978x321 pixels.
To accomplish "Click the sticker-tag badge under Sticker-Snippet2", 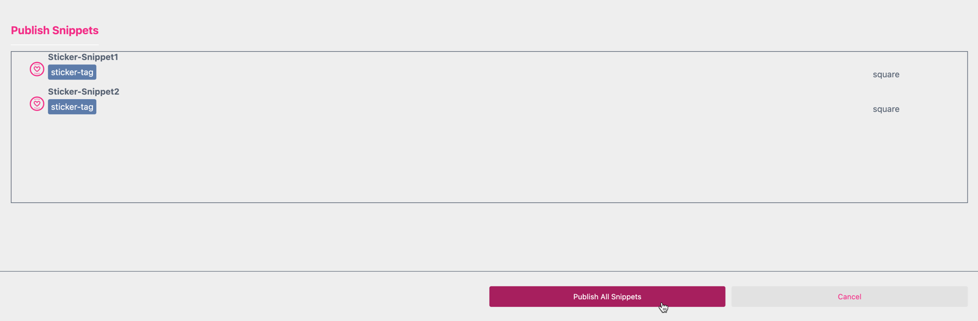I will click(x=72, y=107).
